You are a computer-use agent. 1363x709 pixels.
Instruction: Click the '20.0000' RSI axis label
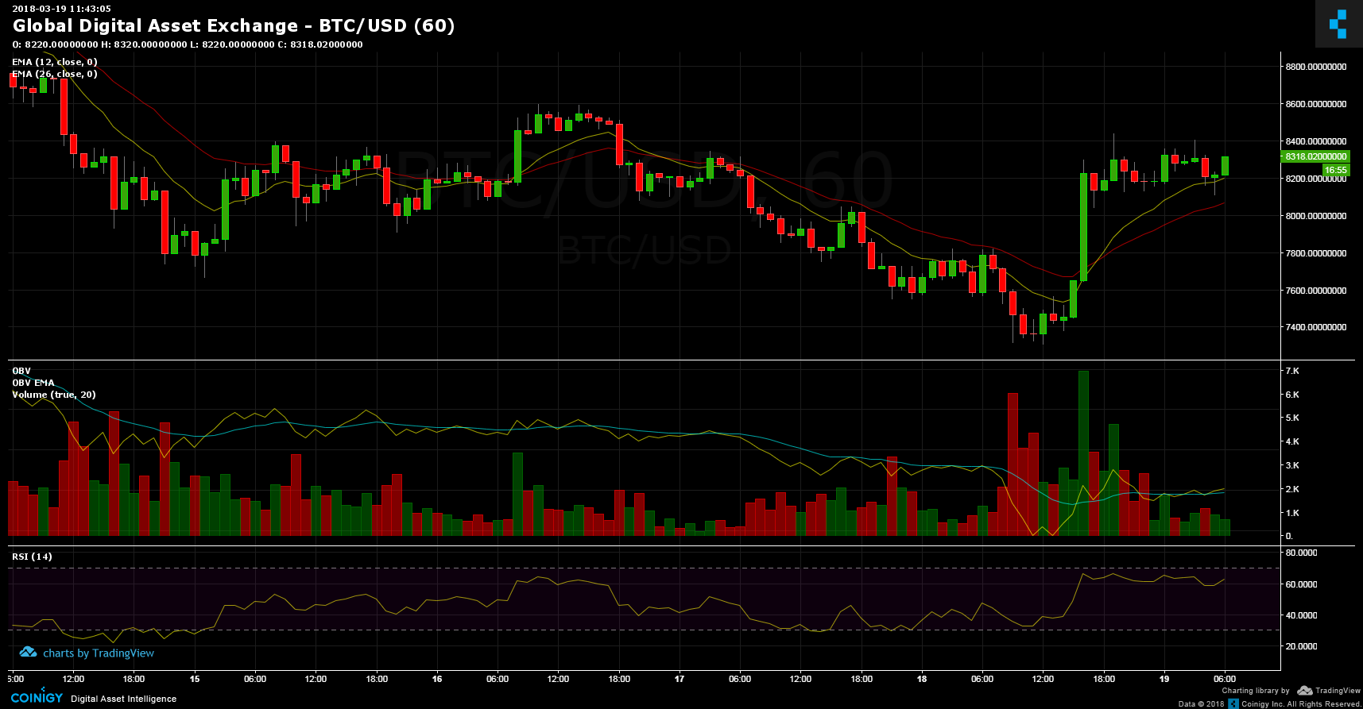(x=1301, y=646)
